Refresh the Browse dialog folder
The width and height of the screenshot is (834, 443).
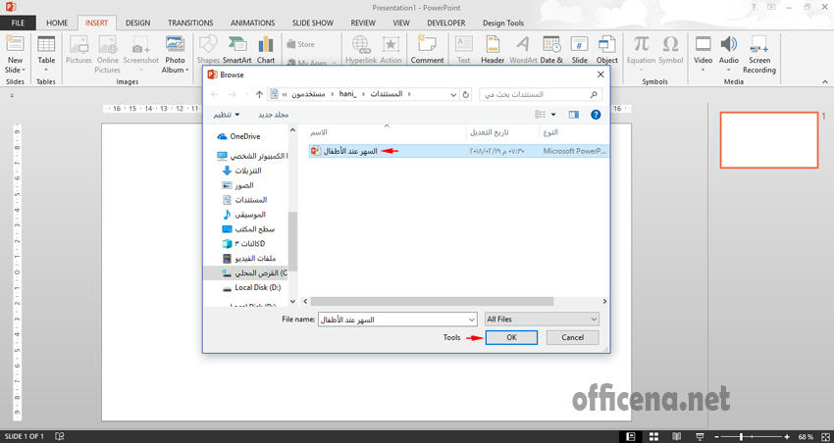click(x=466, y=94)
